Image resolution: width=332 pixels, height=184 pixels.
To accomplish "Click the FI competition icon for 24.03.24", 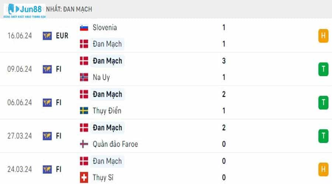I will point(47,169).
